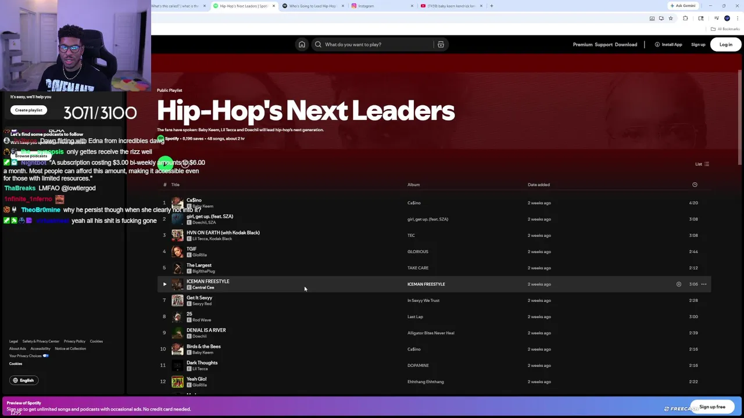Viewport: 744px width, 418px height.
Task: Open the All Bookmarks folder
Action: tap(725, 29)
